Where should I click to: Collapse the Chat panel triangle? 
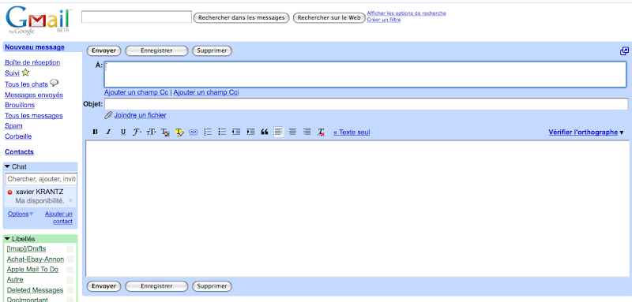click(x=7, y=166)
